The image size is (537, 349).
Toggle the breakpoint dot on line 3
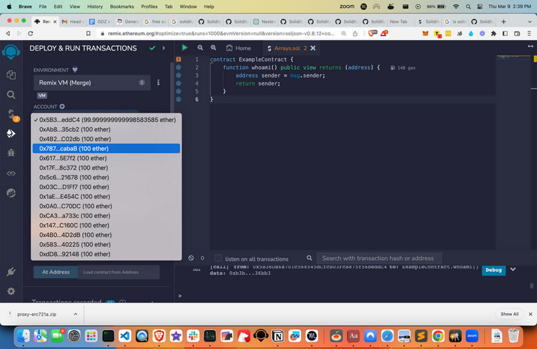178,75
